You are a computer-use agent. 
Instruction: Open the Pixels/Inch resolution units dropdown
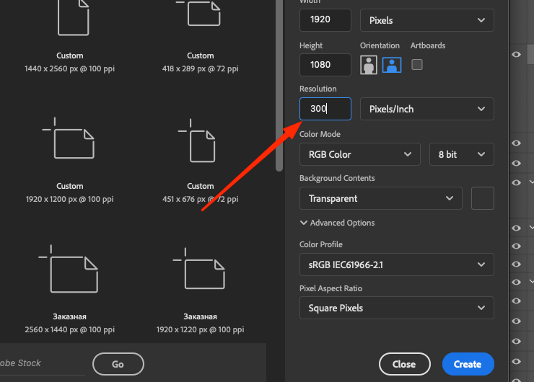(x=427, y=109)
